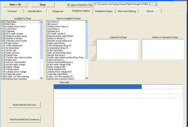The width and height of the screenshot is (188, 127).
Task: Select LI43 Load Status
Action: click(x=20, y=29)
